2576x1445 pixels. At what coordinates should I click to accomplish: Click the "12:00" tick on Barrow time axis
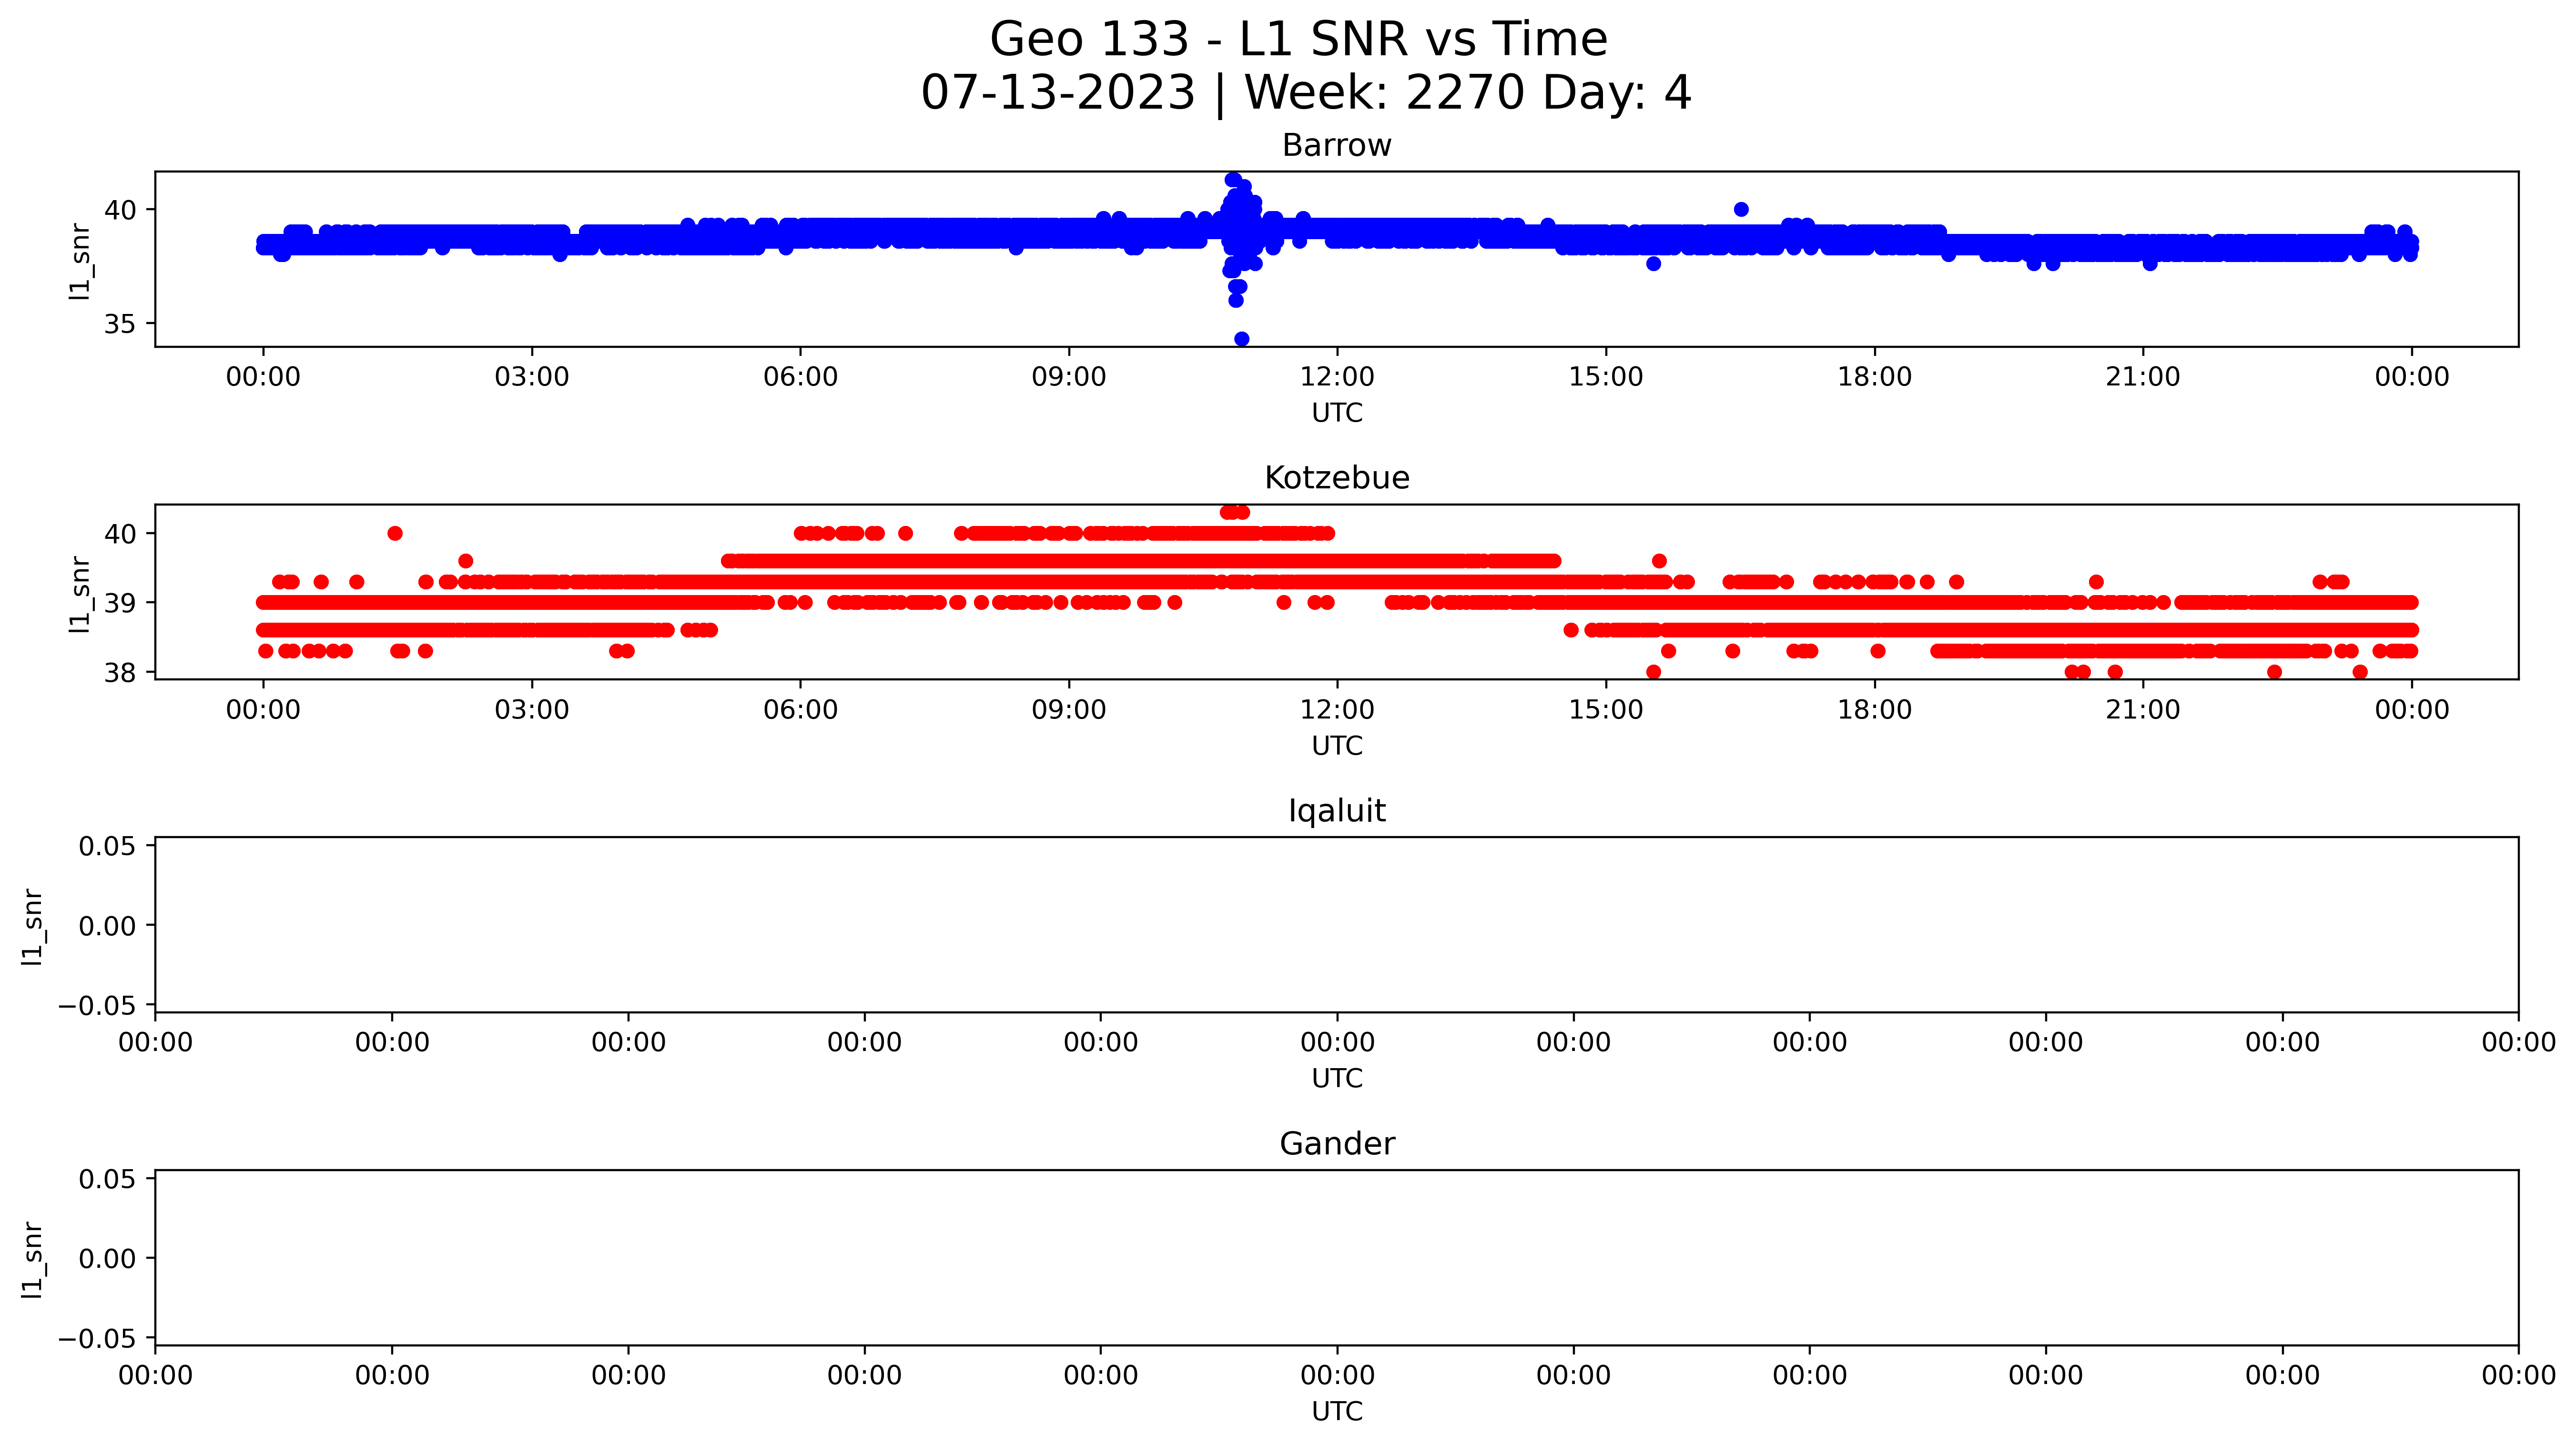pyautogui.click(x=1337, y=377)
